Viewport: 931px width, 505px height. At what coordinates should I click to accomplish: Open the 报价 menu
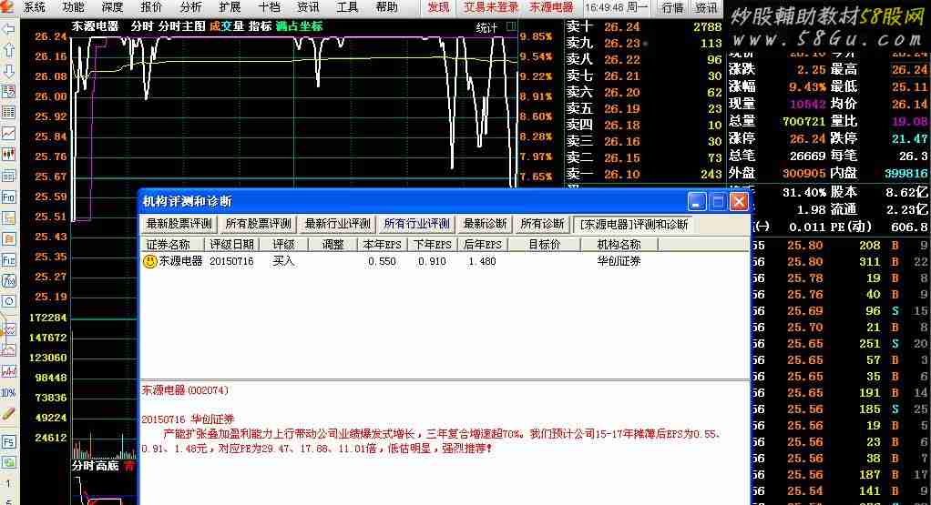coord(151,7)
